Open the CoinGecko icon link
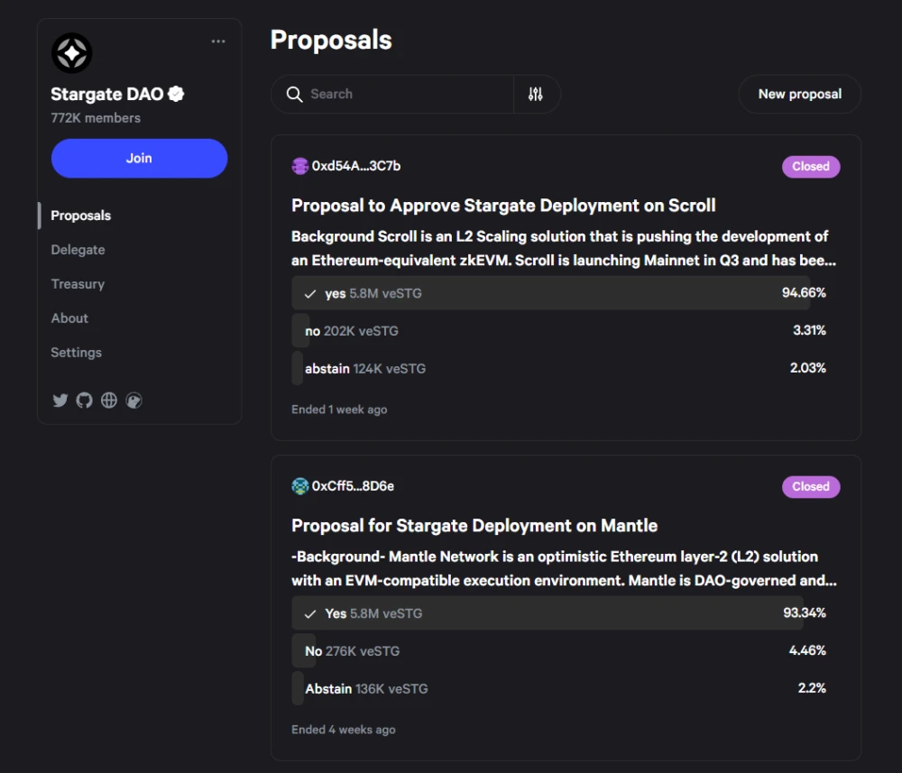This screenshot has width=902, height=773. (x=133, y=400)
